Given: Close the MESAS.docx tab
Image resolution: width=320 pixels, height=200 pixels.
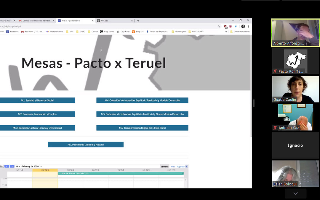Looking at the screenshot, I should (x=14, y=21).
